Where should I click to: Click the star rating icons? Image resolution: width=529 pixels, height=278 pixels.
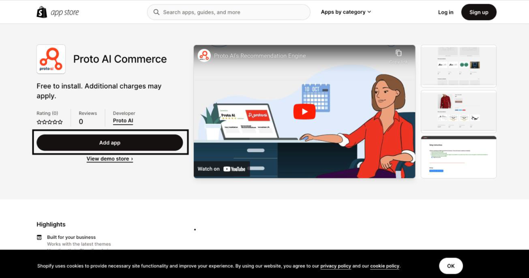(x=50, y=122)
